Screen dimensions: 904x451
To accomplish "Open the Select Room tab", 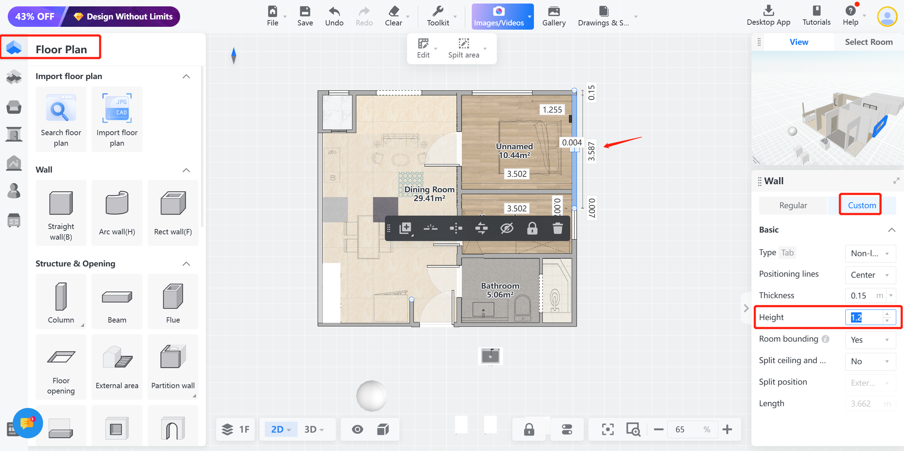I will tap(868, 42).
